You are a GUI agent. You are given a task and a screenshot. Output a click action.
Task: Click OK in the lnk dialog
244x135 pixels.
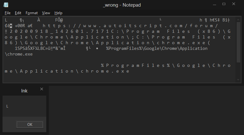pyautogui.click(x=30, y=125)
